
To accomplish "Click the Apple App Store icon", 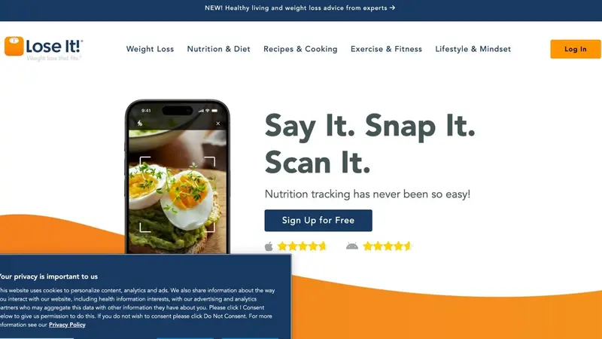I will click(269, 246).
